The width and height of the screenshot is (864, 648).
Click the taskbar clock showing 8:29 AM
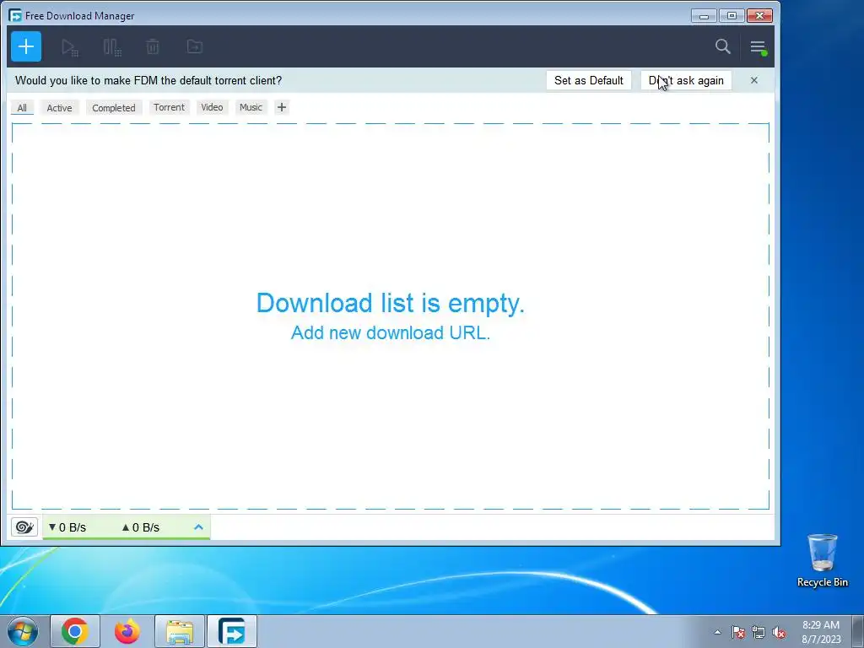(821, 632)
